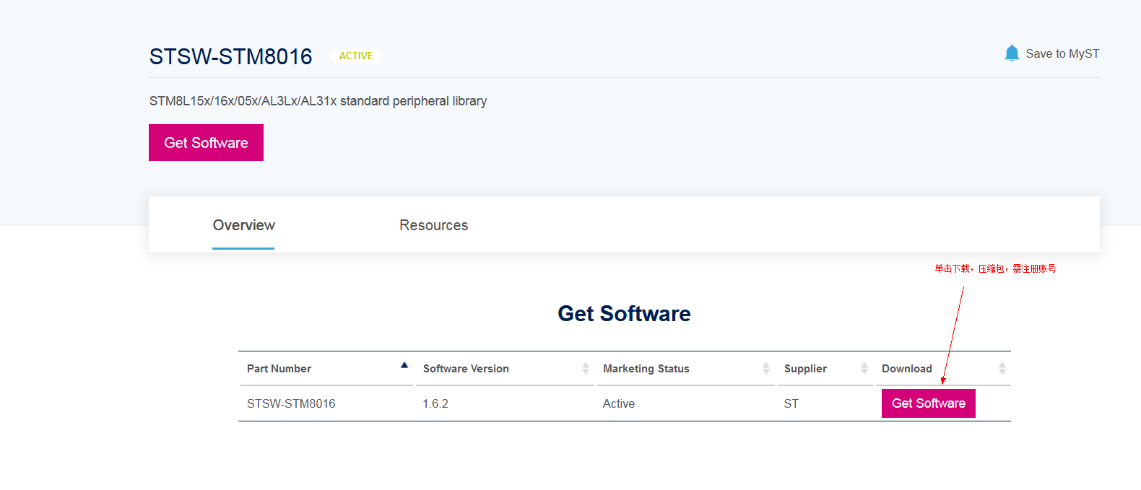Select the STSW-STM8016 part number cell
The width and height of the screenshot is (1141, 490).
tap(291, 403)
